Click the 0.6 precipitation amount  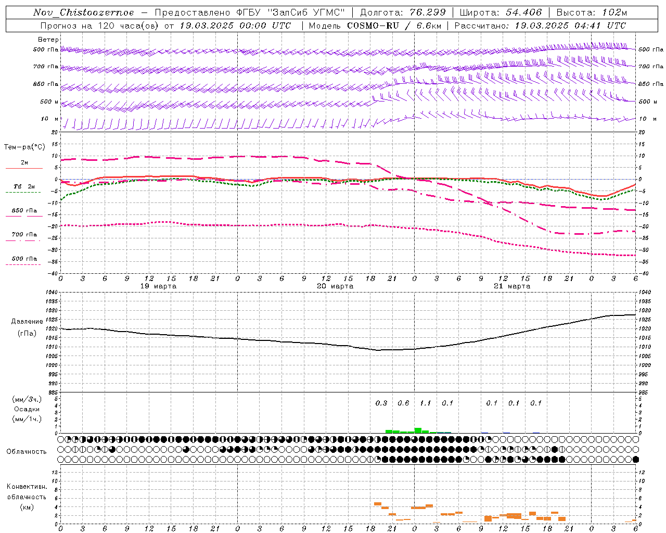(403, 403)
